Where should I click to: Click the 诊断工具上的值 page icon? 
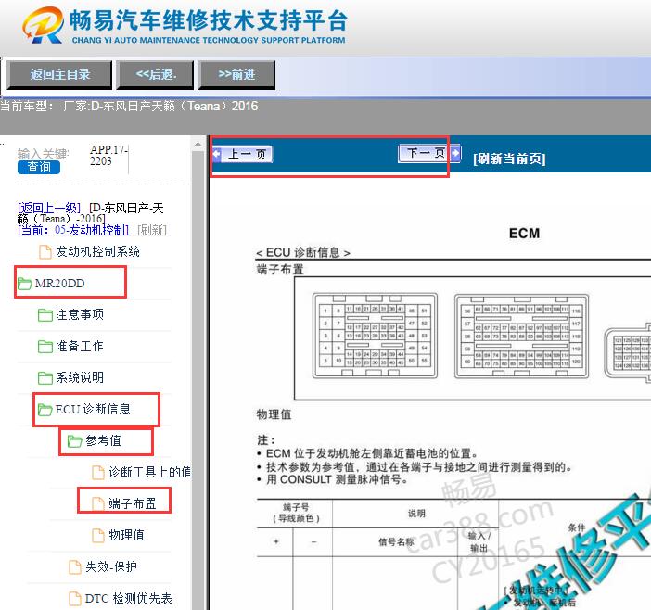tap(98, 473)
